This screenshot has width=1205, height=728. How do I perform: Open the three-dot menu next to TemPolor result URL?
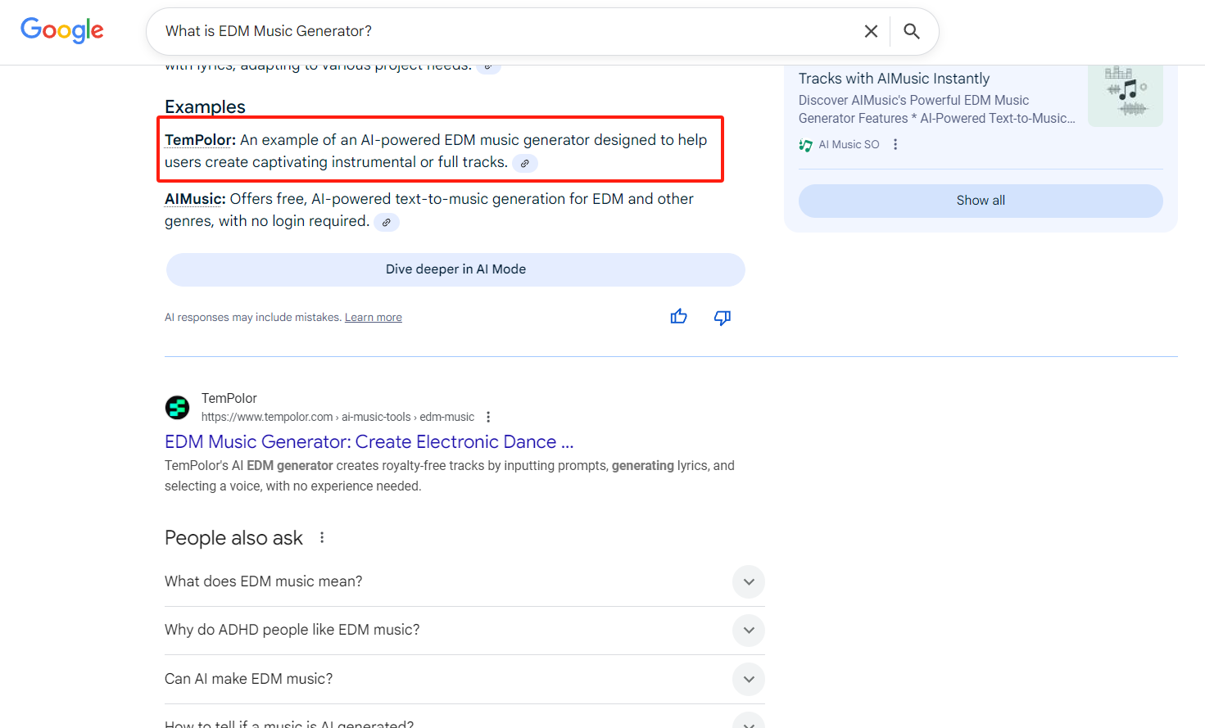click(487, 416)
